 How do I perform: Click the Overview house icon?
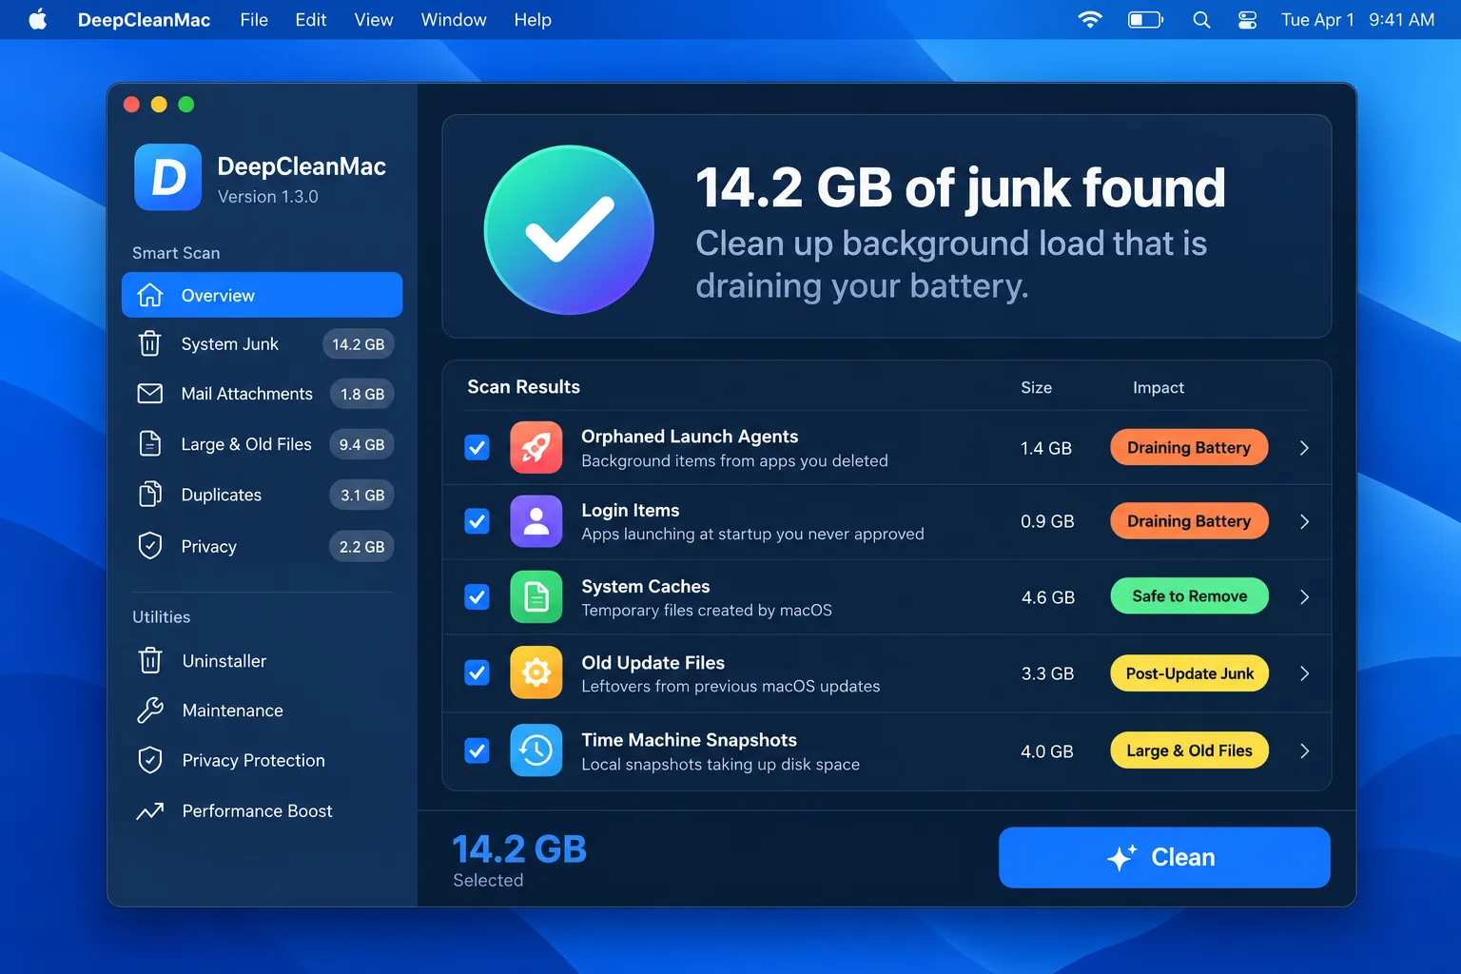tap(150, 295)
